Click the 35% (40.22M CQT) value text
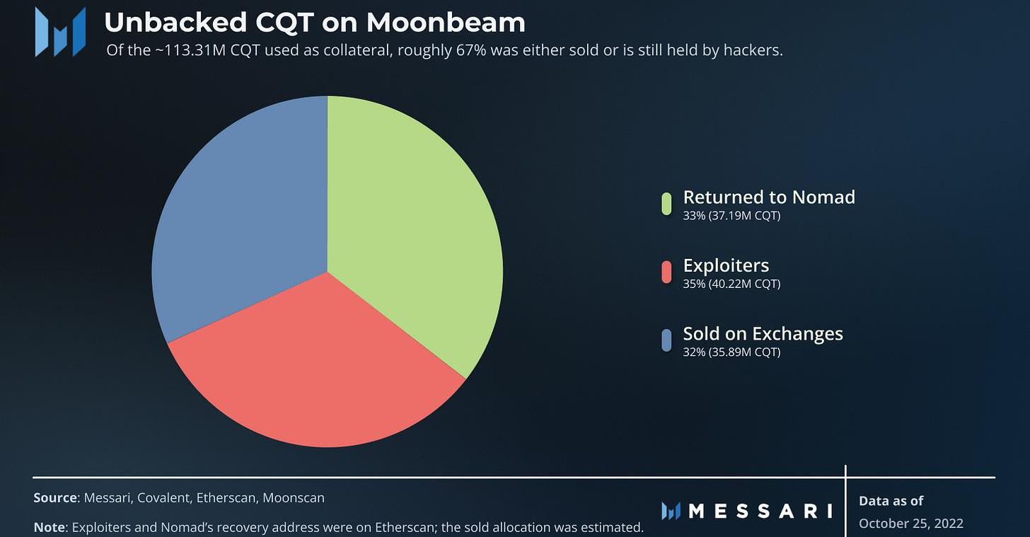Screen dimensions: 1030x537 (731, 284)
